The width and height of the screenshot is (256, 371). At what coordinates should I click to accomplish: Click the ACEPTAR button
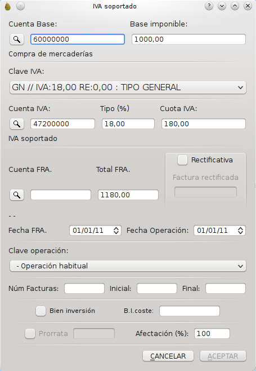[x=223, y=356]
